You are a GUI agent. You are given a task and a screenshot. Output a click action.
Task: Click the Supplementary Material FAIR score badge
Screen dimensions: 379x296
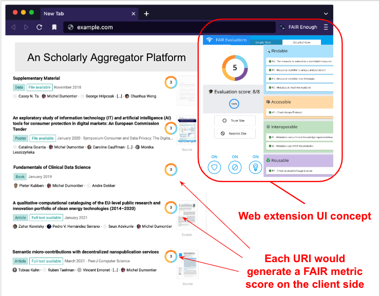tap(171, 82)
